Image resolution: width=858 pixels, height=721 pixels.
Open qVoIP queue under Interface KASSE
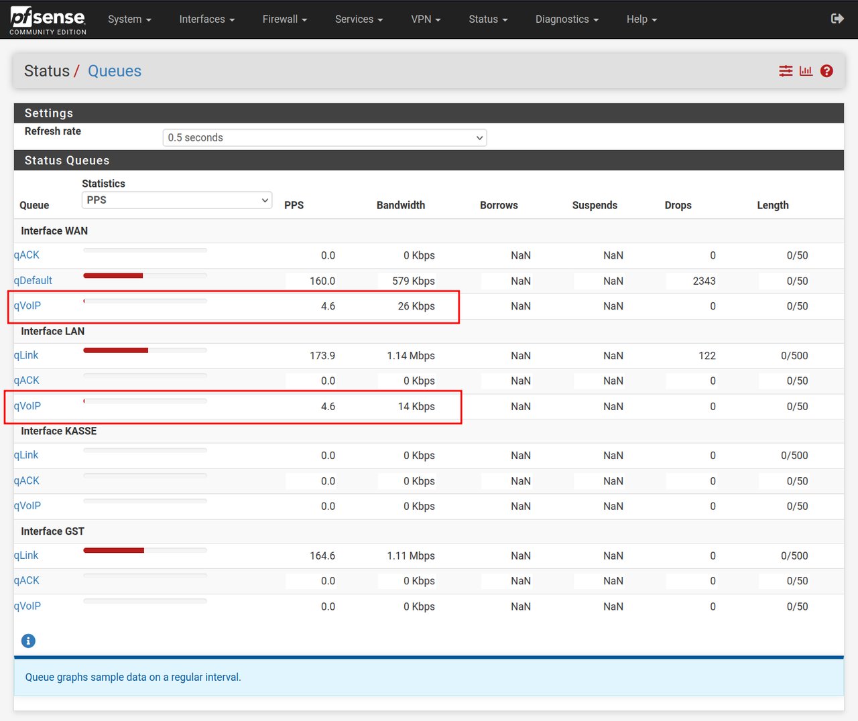27,506
